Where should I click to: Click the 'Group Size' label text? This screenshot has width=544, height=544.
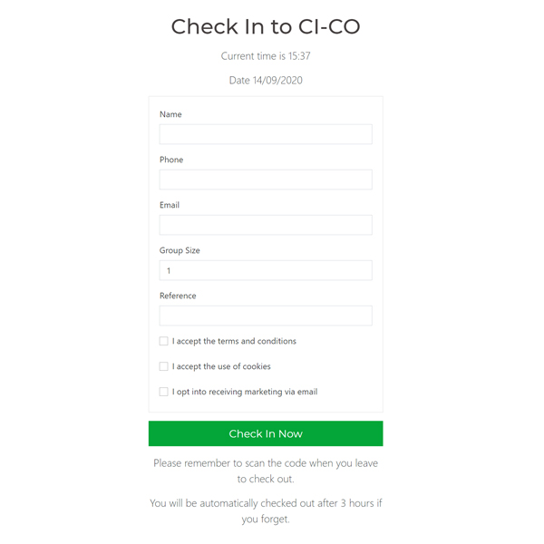(180, 250)
